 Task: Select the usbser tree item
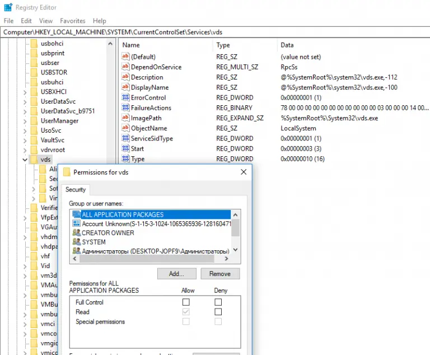(x=50, y=63)
